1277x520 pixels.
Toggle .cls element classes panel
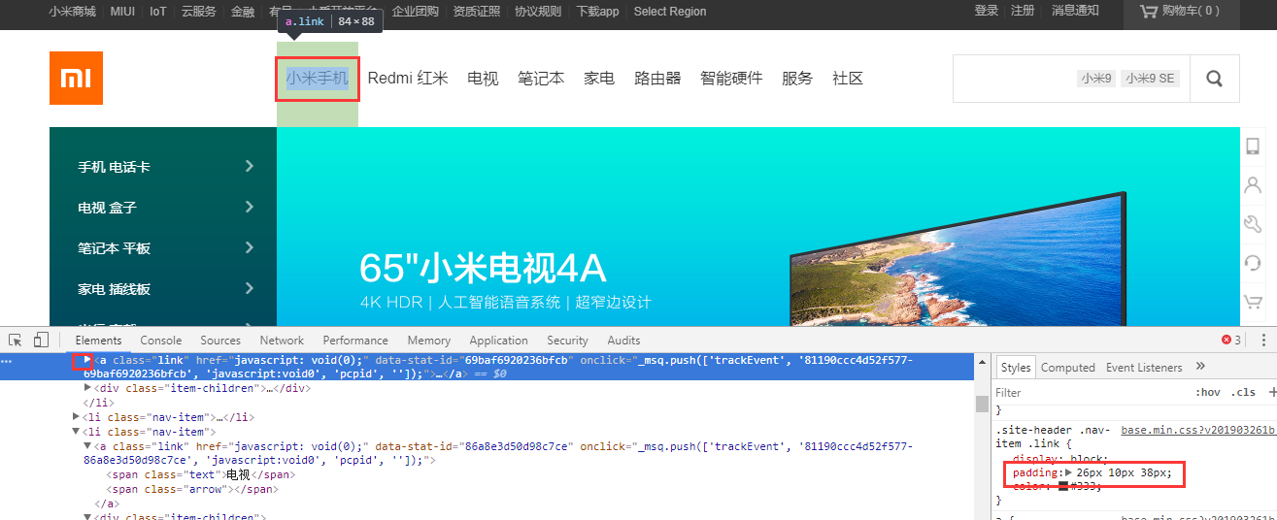point(1243,393)
